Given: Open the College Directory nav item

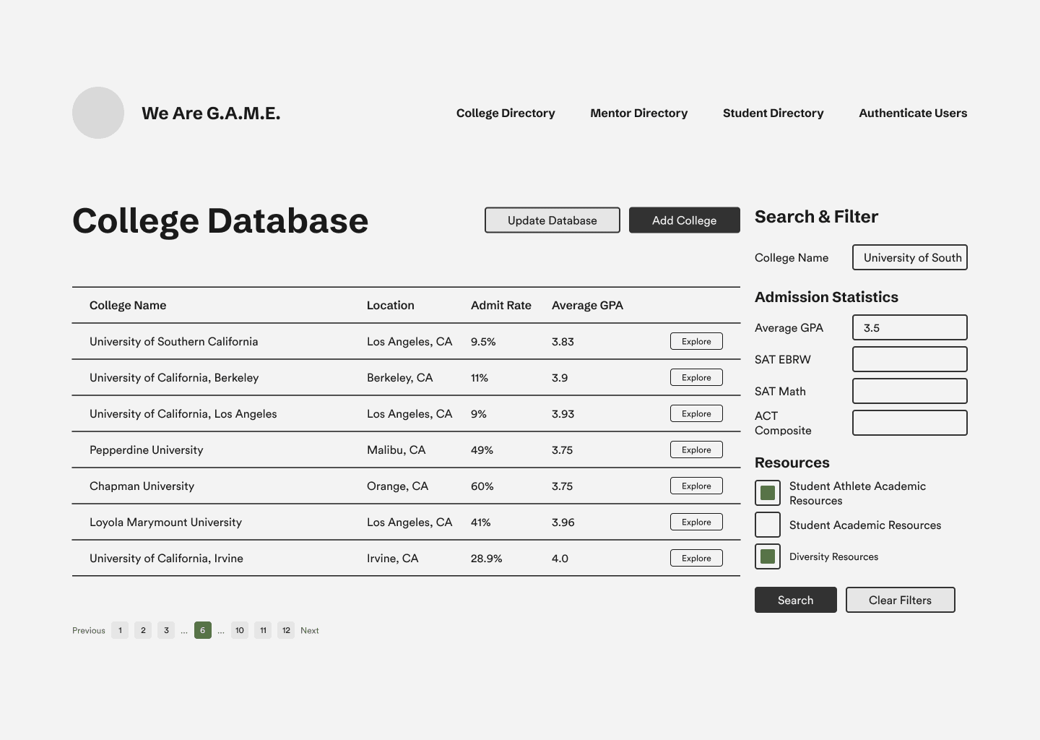Looking at the screenshot, I should point(506,113).
